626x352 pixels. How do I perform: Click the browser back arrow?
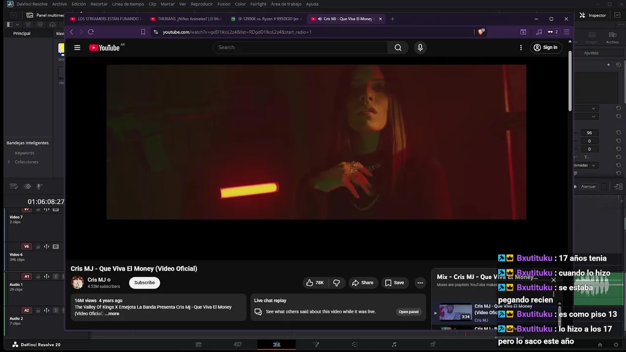coord(71,32)
